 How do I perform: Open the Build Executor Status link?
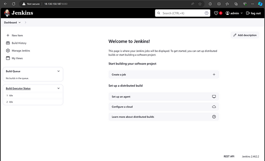[x=18, y=88]
